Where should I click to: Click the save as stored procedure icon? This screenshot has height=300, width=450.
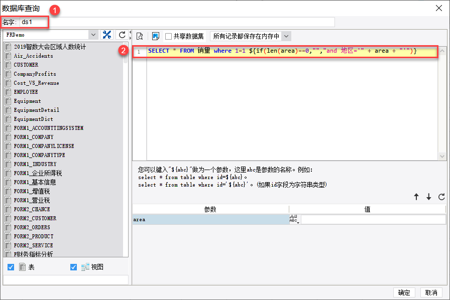click(x=156, y=36)
